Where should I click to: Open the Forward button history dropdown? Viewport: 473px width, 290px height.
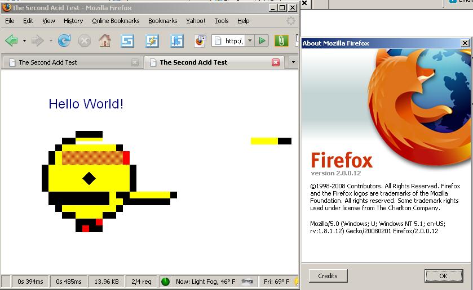[51, 40]
